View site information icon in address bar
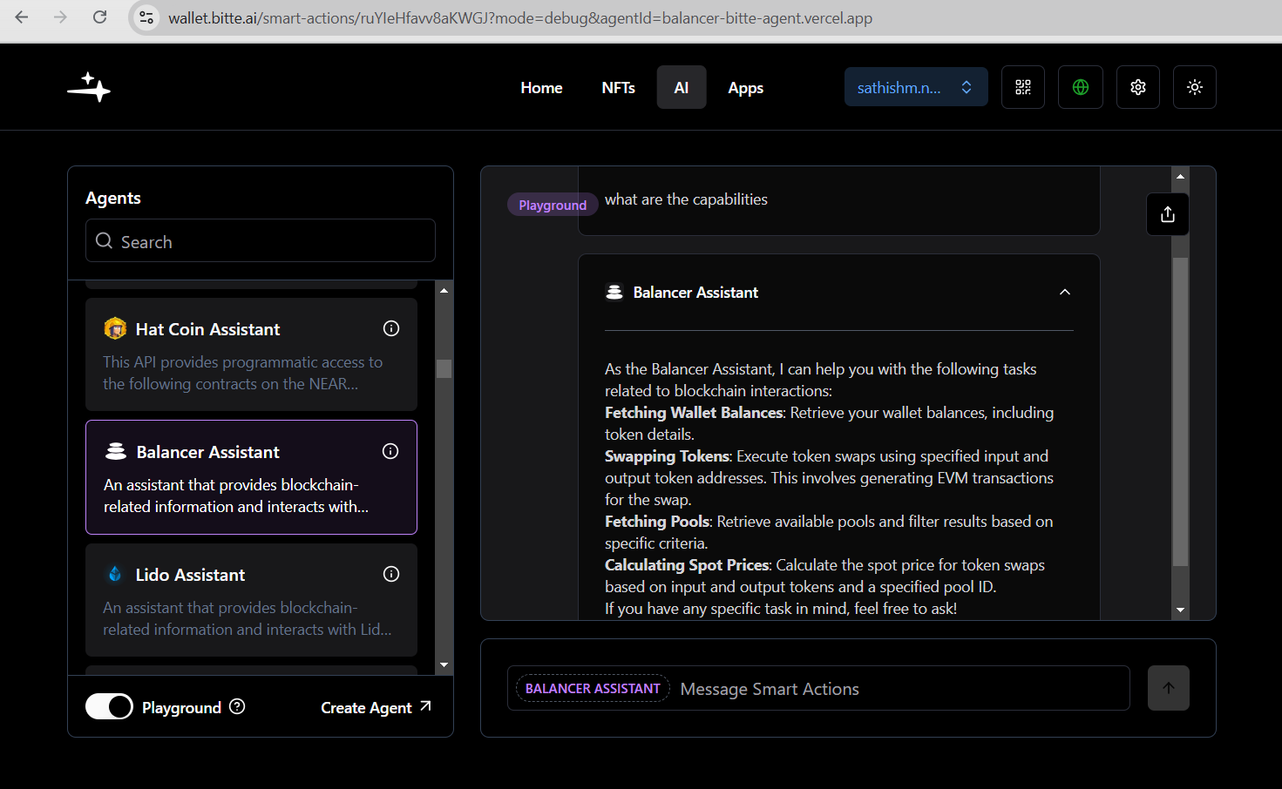Image resolution: width=1282 pixels, height=789 pixels. 146,17
